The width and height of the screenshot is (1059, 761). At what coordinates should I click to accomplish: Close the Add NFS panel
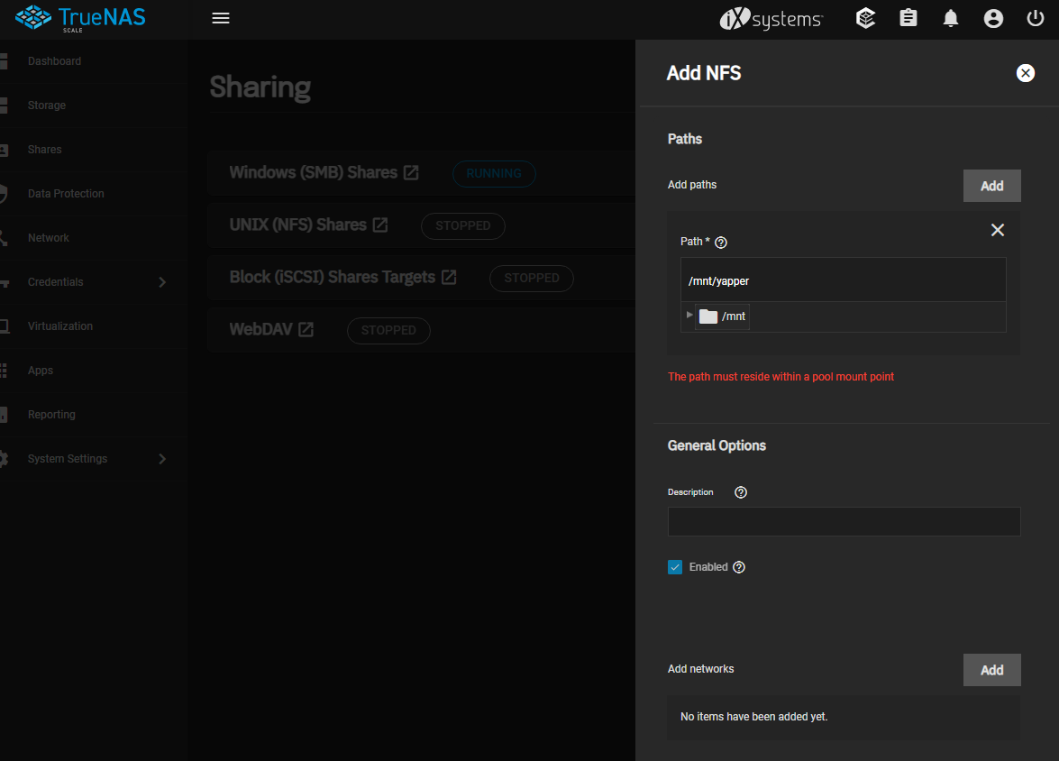click(x=1026, y=73)
